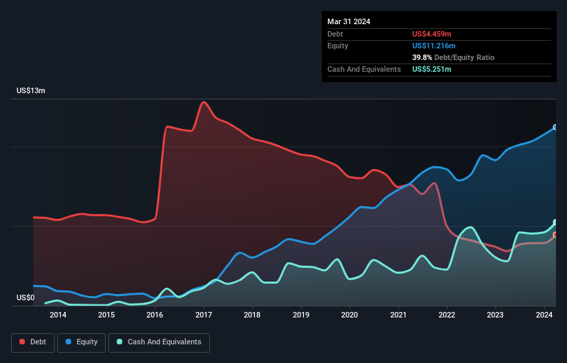This screenshot has height=363, width=567.
Task: Toggle the Equity series legend button
Action: tap(81, 342)
